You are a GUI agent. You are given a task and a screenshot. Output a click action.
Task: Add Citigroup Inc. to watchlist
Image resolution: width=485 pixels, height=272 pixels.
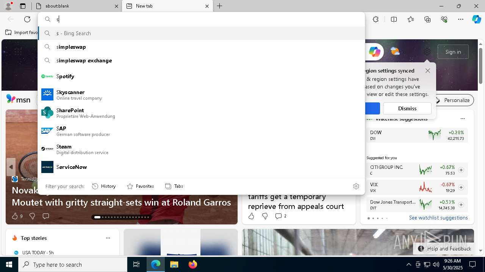point(461,170)
